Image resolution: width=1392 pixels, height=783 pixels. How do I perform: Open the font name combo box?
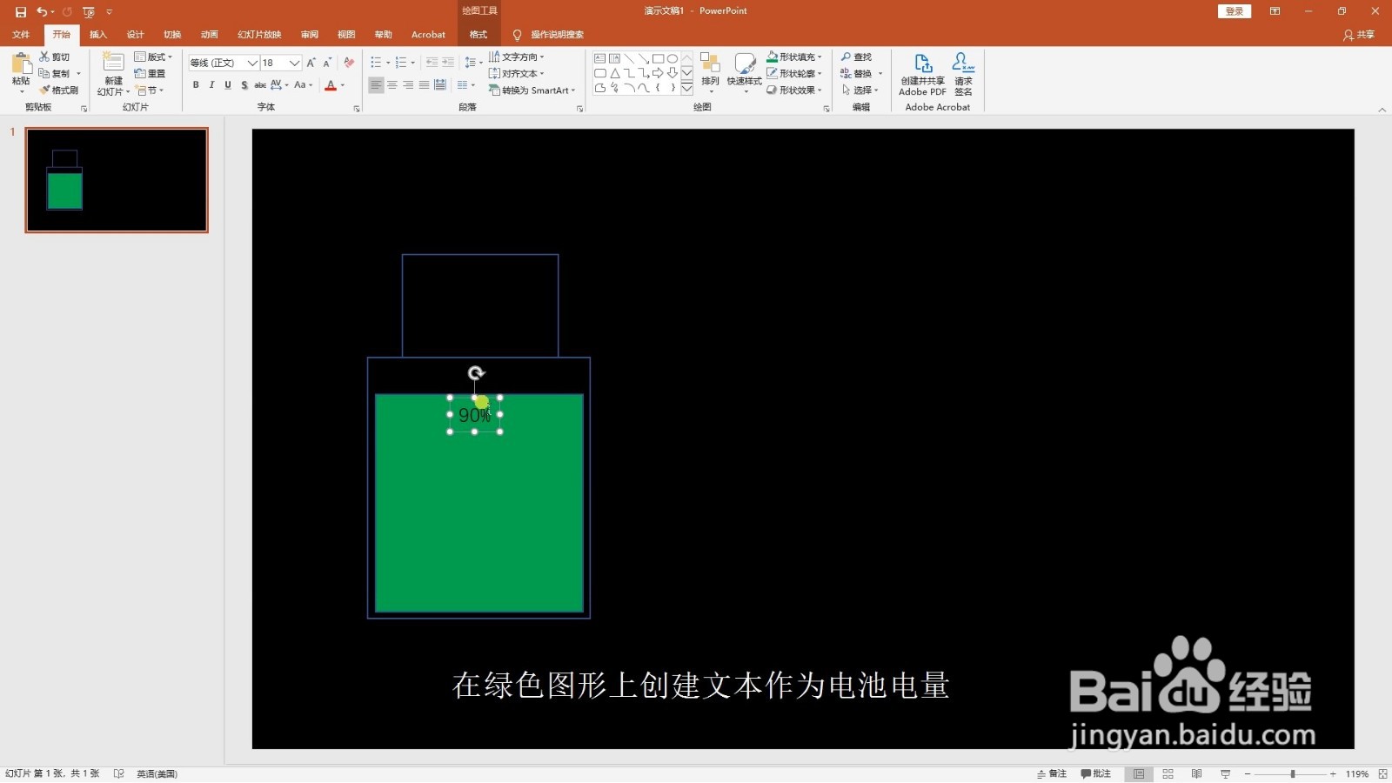click(x=224, y=63)
